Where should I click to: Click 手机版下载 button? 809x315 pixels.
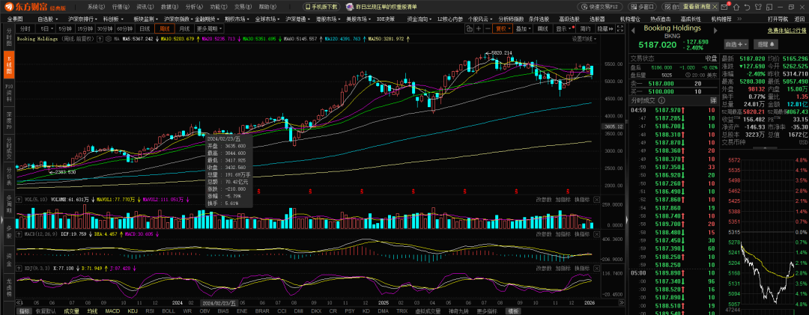tap(321, 7)
